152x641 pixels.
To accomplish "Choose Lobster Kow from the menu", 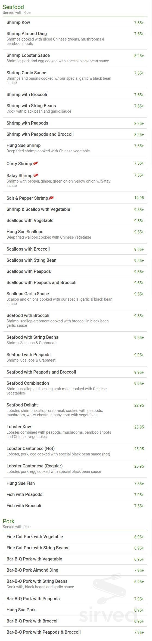I will [x=75, y=432].
